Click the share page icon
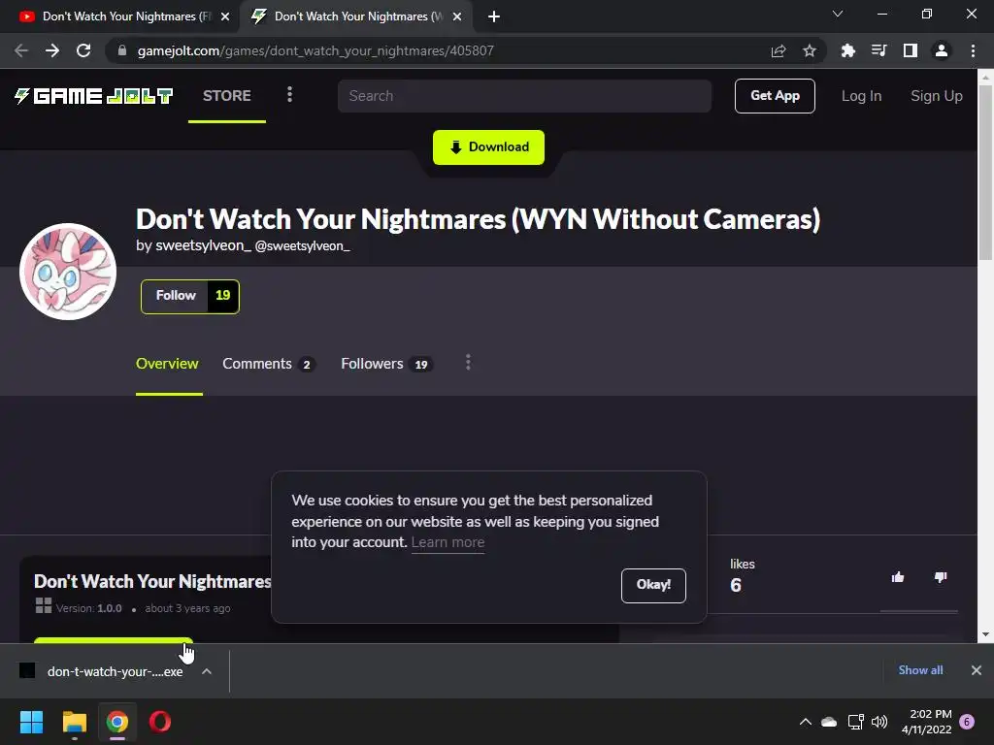The image size is (994, 745). 779,50
